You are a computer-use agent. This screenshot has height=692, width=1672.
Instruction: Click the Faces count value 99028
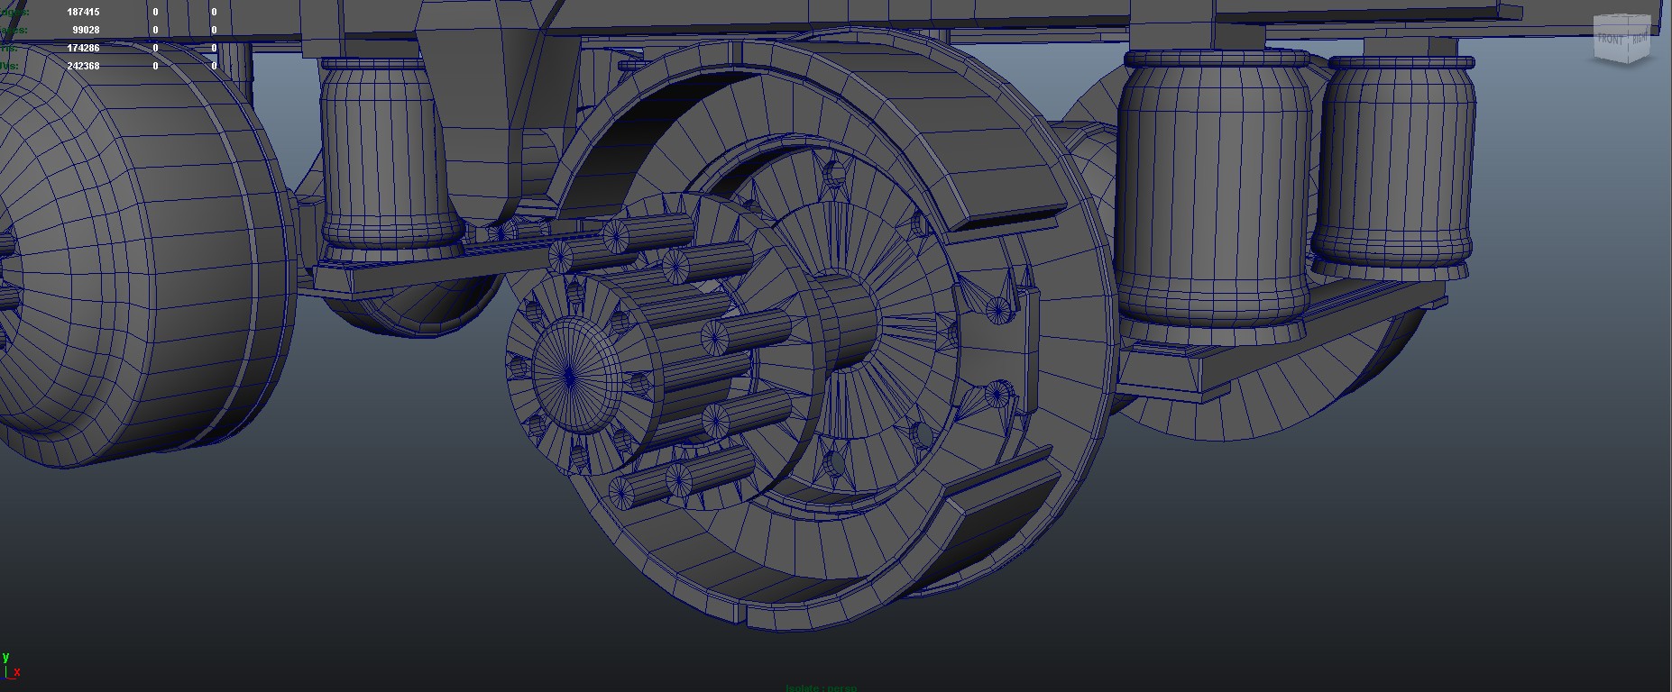point(87,31)
